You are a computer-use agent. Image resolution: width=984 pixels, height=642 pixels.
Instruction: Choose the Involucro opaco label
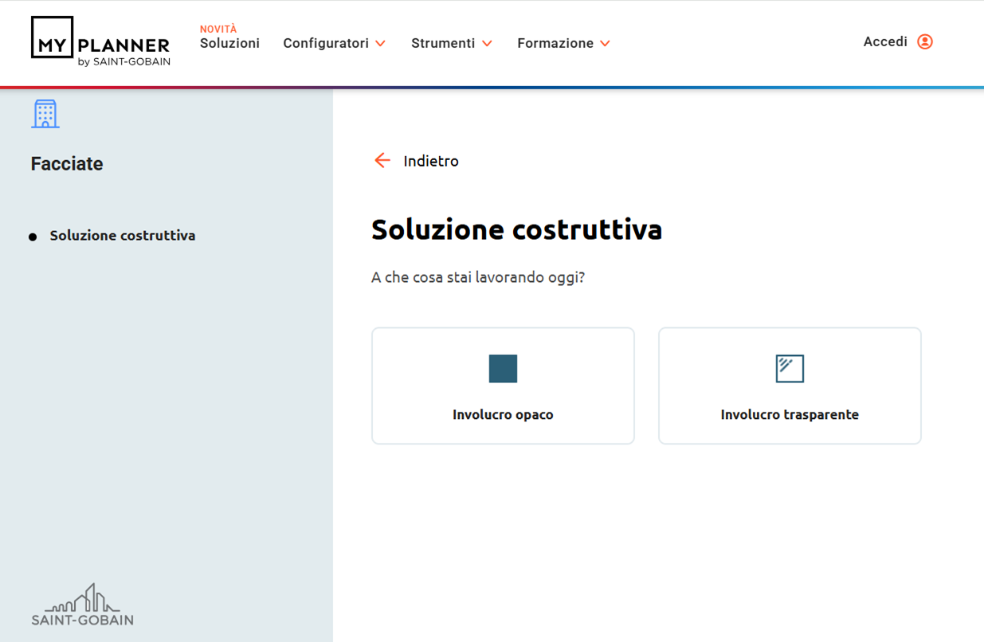pos(503,414)
